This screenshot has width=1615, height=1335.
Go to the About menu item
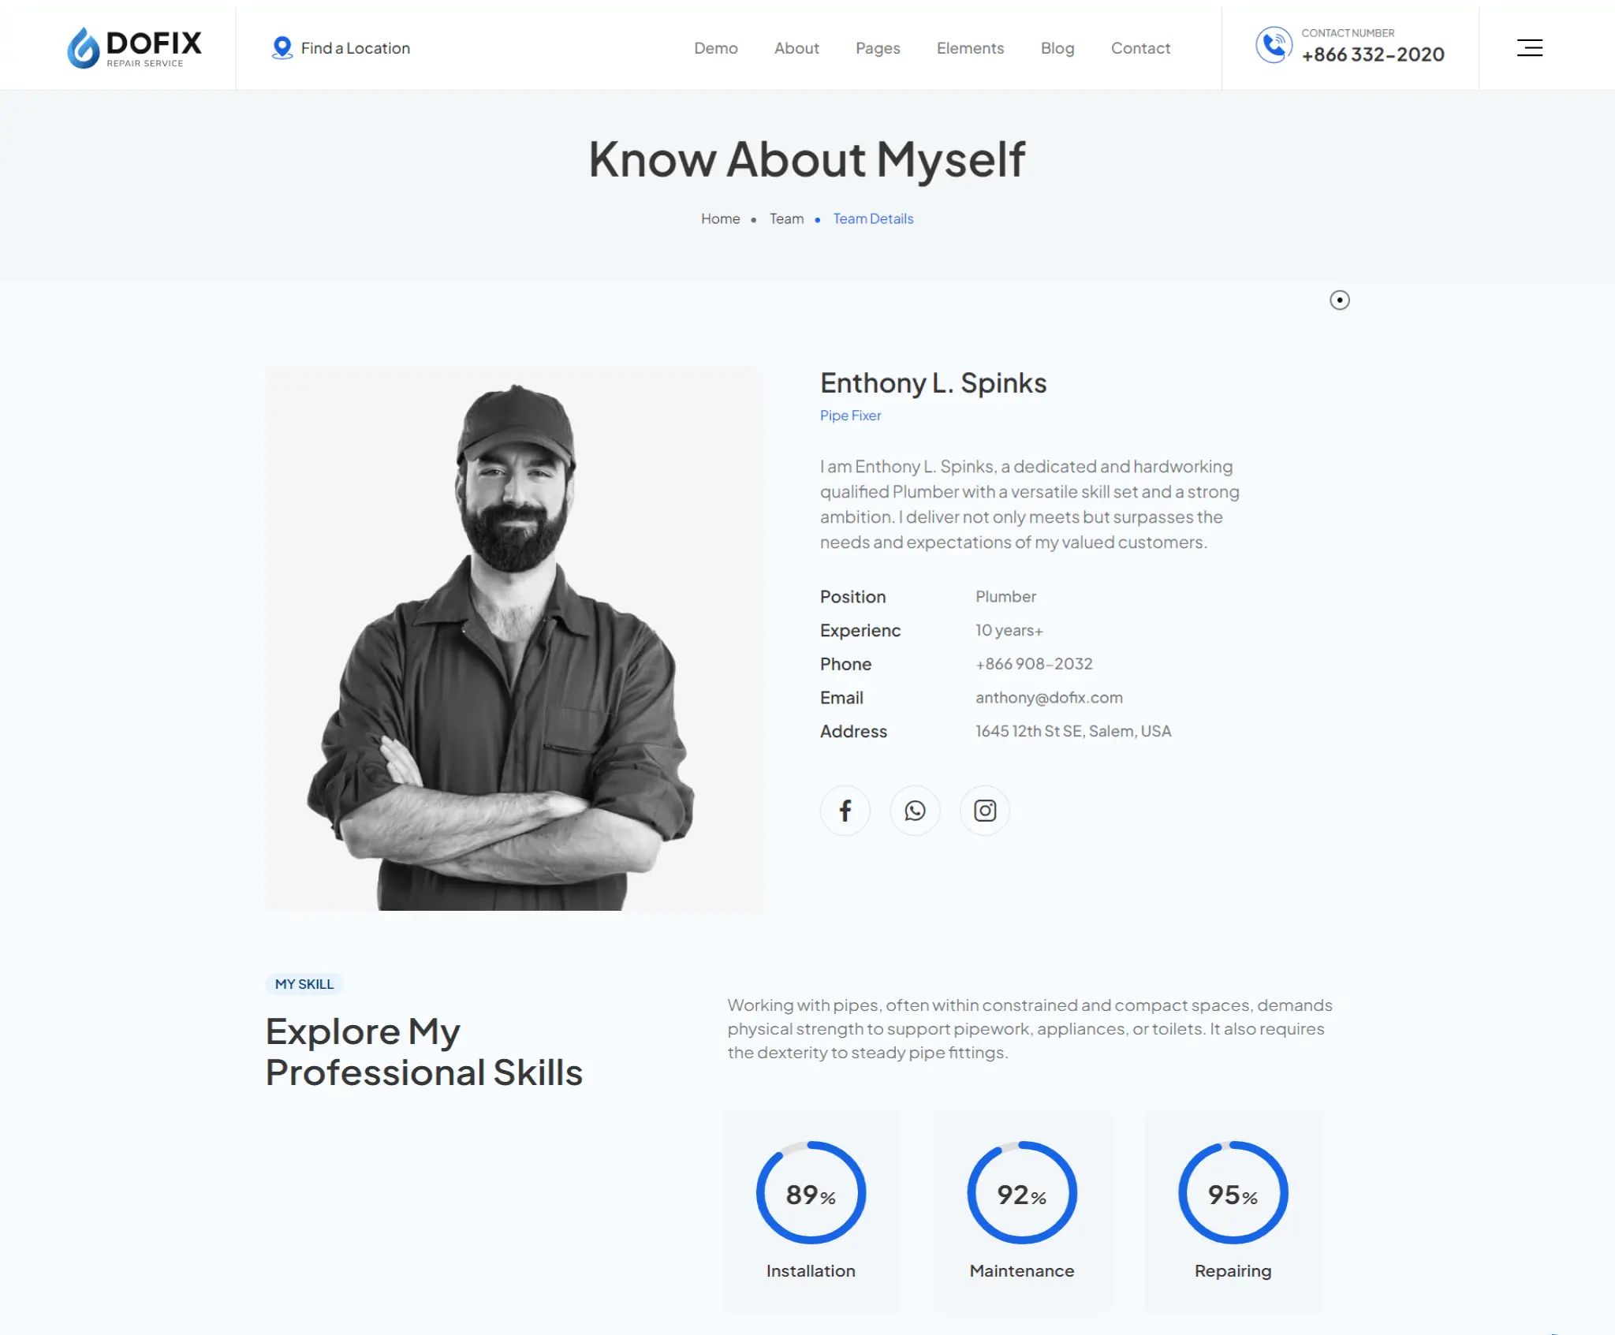tap(796, 48)
